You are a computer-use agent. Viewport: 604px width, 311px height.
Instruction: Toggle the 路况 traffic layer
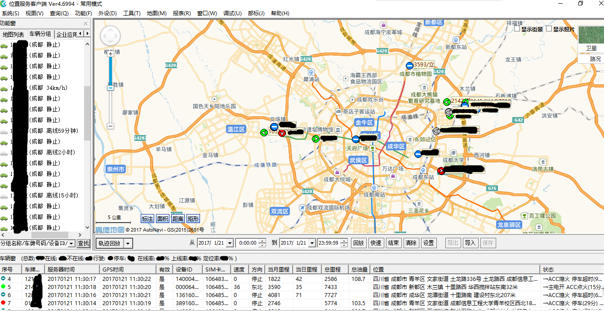click(591, 59)
